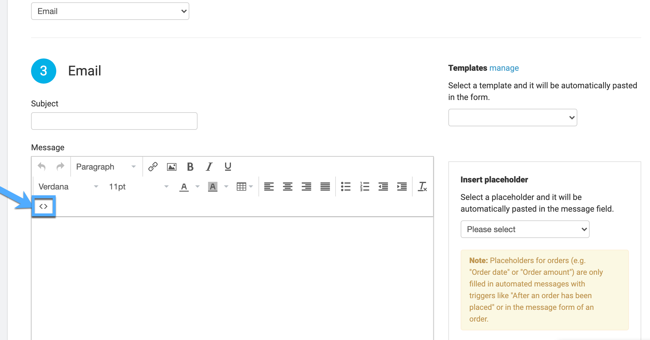The image size is (650, 340).
Task: Insert a link with the chain icon
Action: tap(153, 167)
